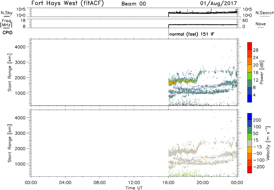The height and width of the screenshot is (190, 274).
Task: Click the 'N.Sky' legend label
Action: click(x=7, y=13)
